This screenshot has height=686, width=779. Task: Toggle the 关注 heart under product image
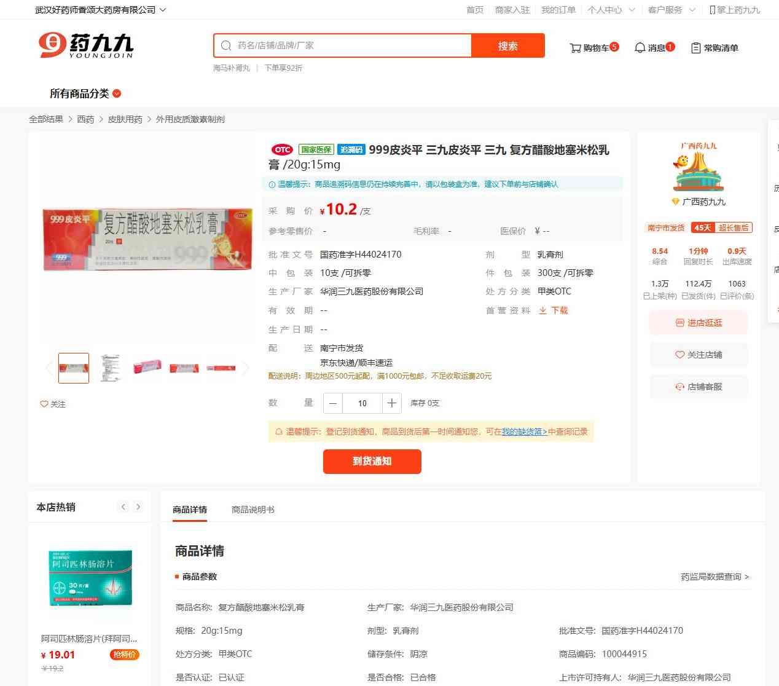(53, 404)
